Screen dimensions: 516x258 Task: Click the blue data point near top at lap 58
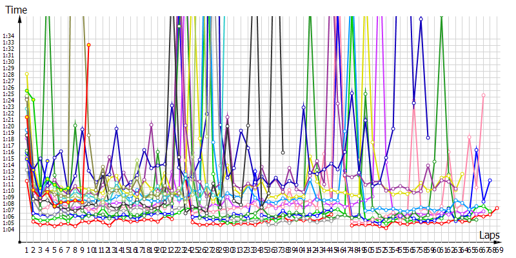[421, 19]
